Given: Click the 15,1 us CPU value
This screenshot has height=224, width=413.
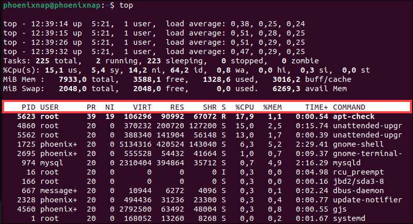Looking at the screenshot, I should (54, 70).
